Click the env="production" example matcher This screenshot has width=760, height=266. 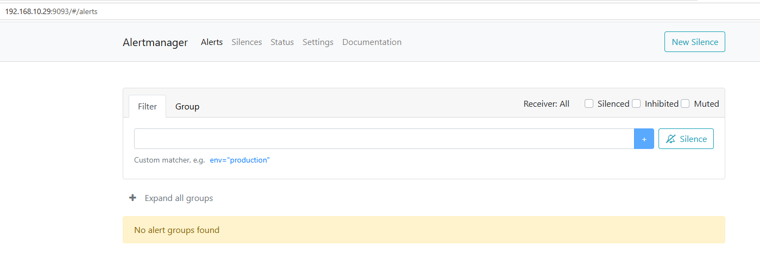(239, 160)
